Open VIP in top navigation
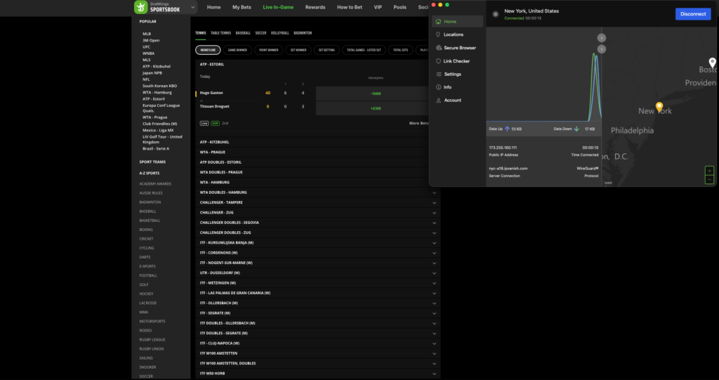Screen dimensions: 719x380 coord(378,7)
